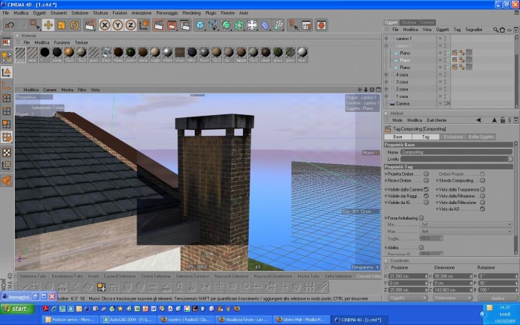520x325 pixels.
Task: Click the back arrow in Attributi panel
Action: 478,120
